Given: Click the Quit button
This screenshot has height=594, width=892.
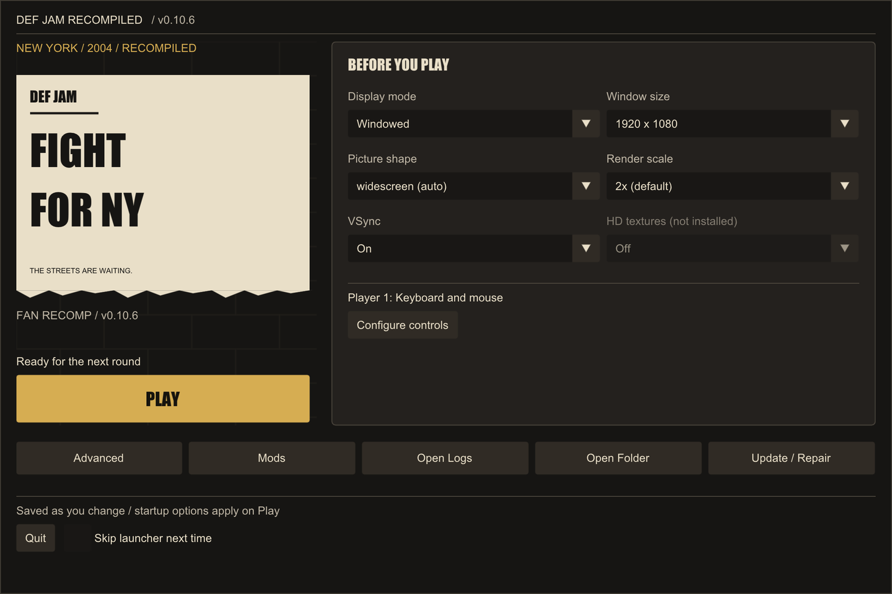Looking at the screenshot, I should 35,538.
